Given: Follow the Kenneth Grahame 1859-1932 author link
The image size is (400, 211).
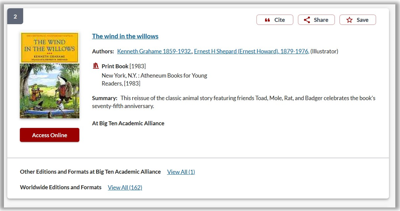Looking at the screenshot, I should (154, 51).
